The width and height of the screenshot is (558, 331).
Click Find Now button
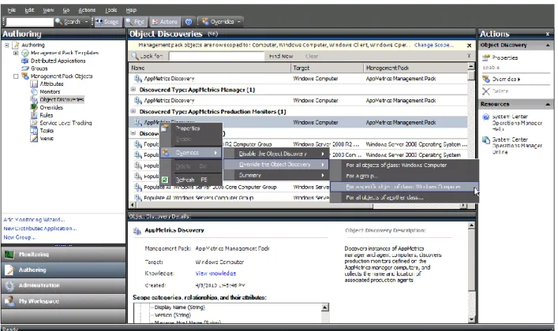[x=281, y=56]
